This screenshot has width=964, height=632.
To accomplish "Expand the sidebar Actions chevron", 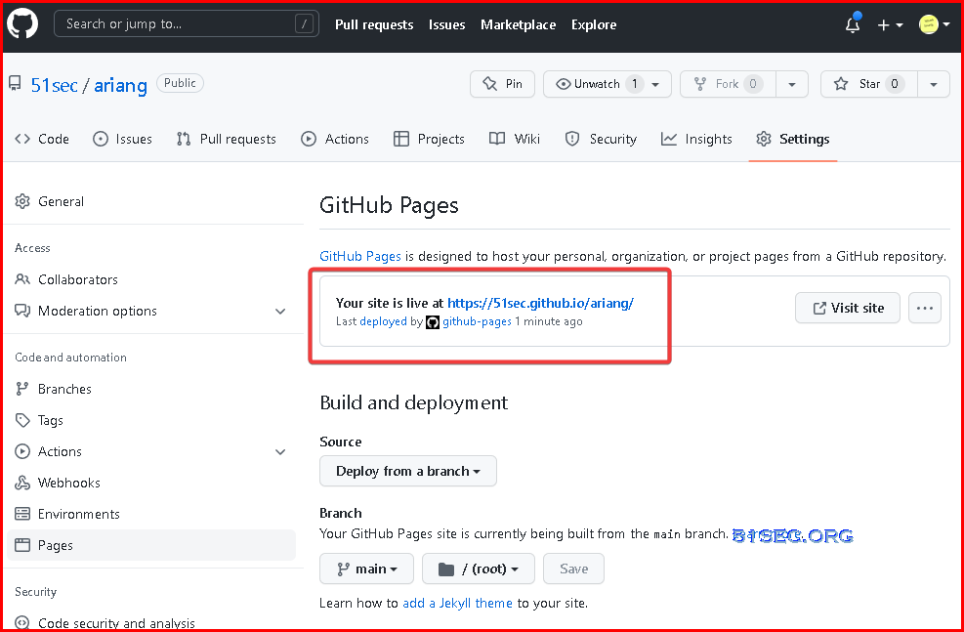I will [x=280, y=452].
